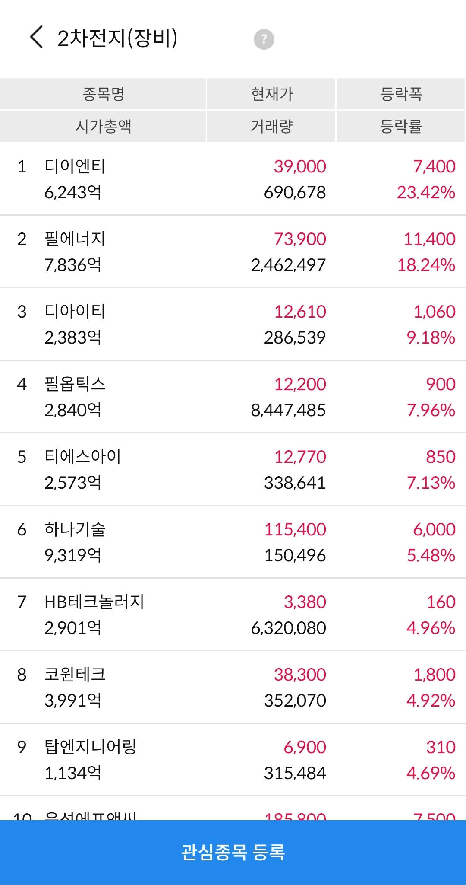Open the 디이엔티 stock row
The width and height of the screenshot is (466, 885).
click(75, 166)
